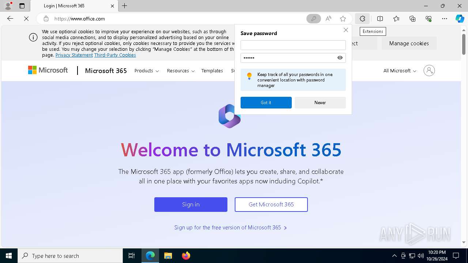This screenshot has width=468, height=263.
Task: Open the free version sign up link
Action: pos(230,228)
